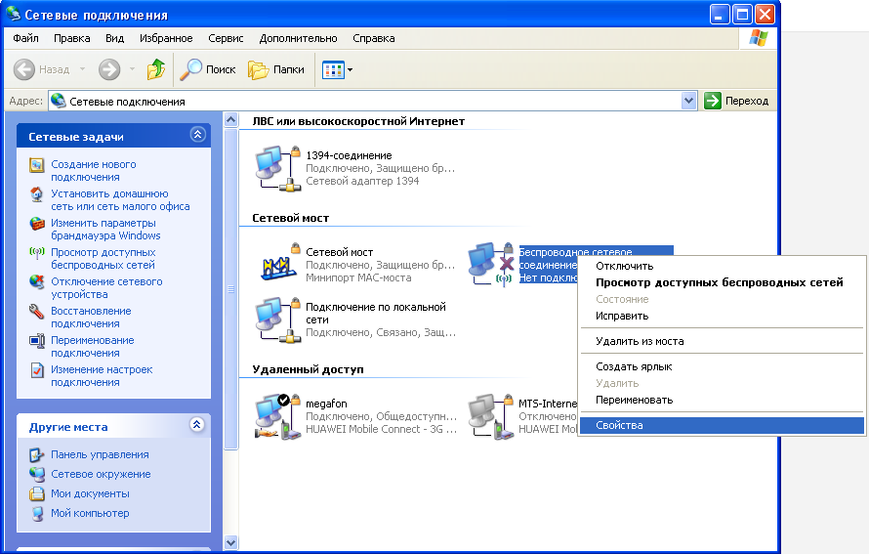Screen dimensions: 869x554
Task: Choose Переименовать in context menu
Action: [x=722, y=401]
